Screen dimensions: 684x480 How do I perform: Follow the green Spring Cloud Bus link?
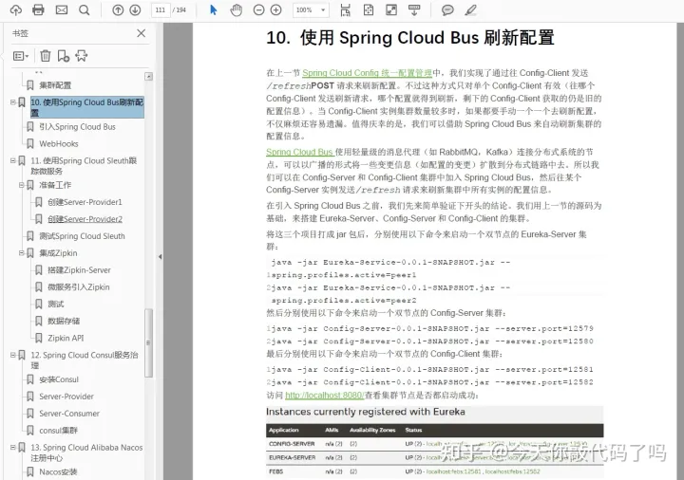tap(299, 152)
